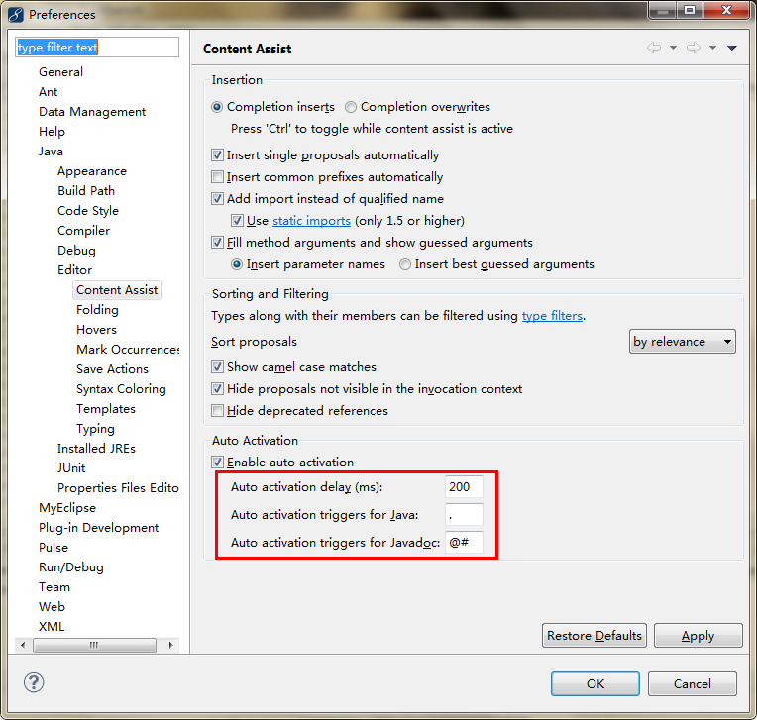757x720 pixels.
Task: Click the Restore Defaults button
Action: click(595, 636)
